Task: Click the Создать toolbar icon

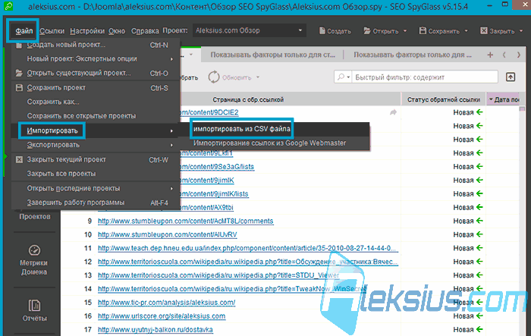Action: click(322, 31)
